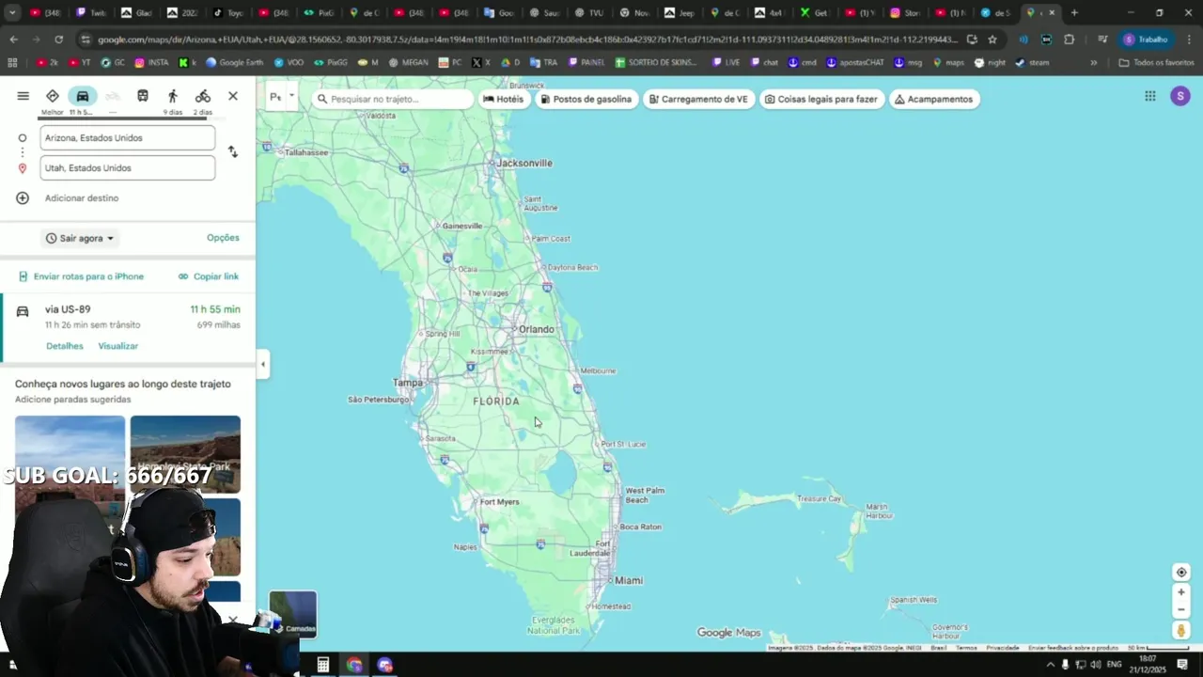This screenshot has height=677, width=1203.
Task: Open a new browser tab
Action: pos(1074,13)
